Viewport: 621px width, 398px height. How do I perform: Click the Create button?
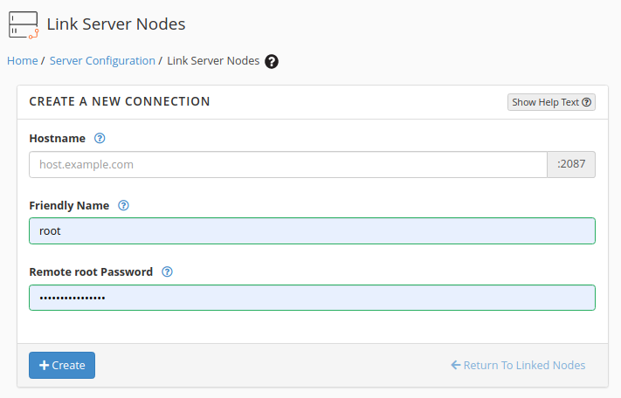point(62,365)
